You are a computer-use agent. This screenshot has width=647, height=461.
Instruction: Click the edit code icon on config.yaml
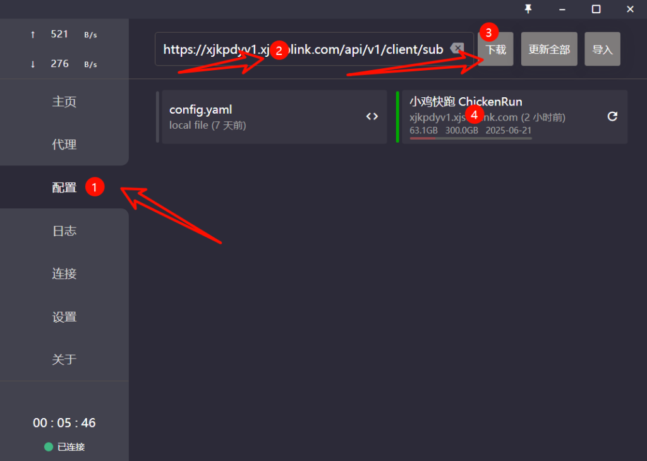tap(372, 116)
